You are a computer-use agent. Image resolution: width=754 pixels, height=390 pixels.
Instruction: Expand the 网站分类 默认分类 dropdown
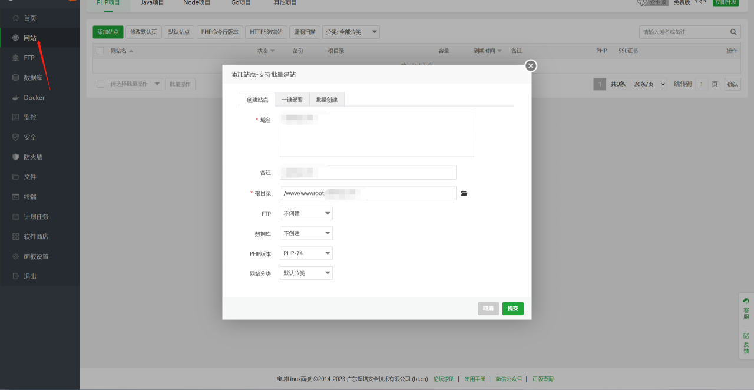pos(306,273)
